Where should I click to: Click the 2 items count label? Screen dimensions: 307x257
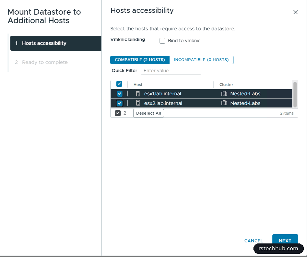pos(287,113)
